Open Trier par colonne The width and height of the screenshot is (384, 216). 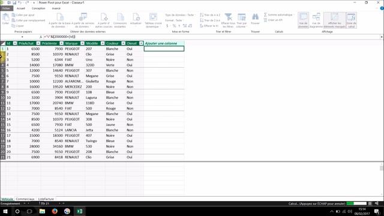(x=241, y=20)
